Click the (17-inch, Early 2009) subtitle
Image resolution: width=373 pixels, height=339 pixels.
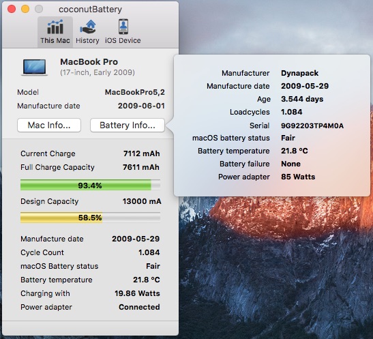(98, 72)
